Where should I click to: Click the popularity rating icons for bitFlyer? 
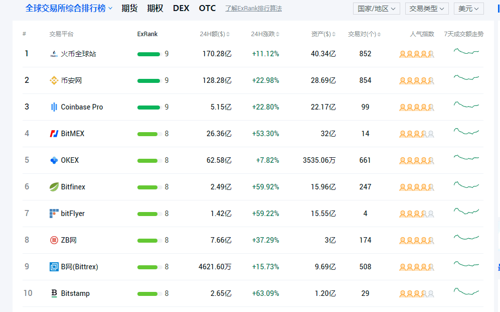[417, 214]
